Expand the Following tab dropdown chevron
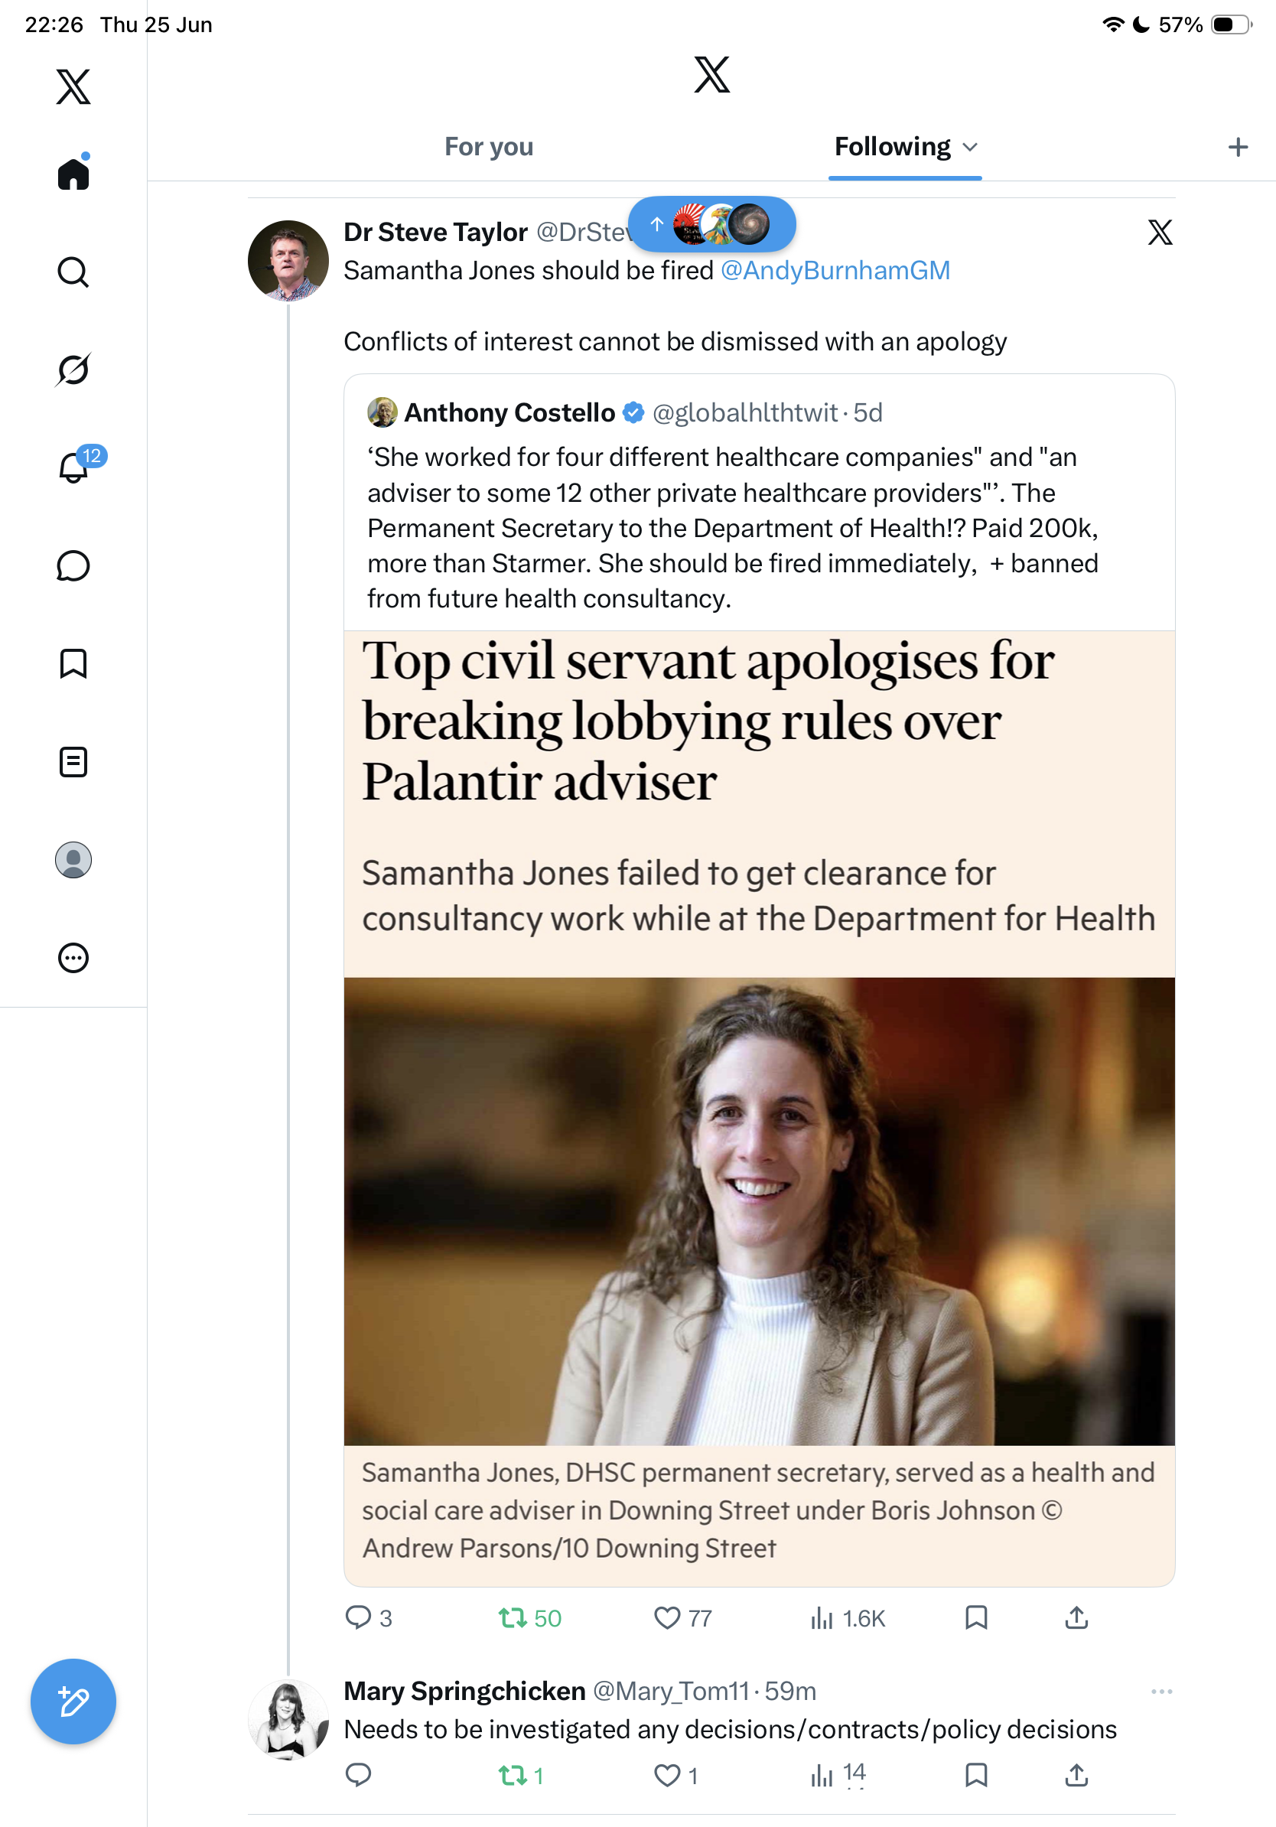The image size is (1276, 1827). (x=970, y=147)
